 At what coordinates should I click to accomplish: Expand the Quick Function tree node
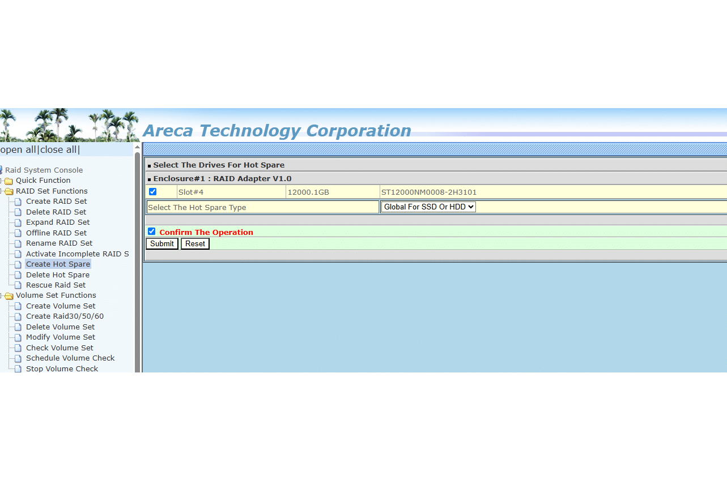point(2,181)
